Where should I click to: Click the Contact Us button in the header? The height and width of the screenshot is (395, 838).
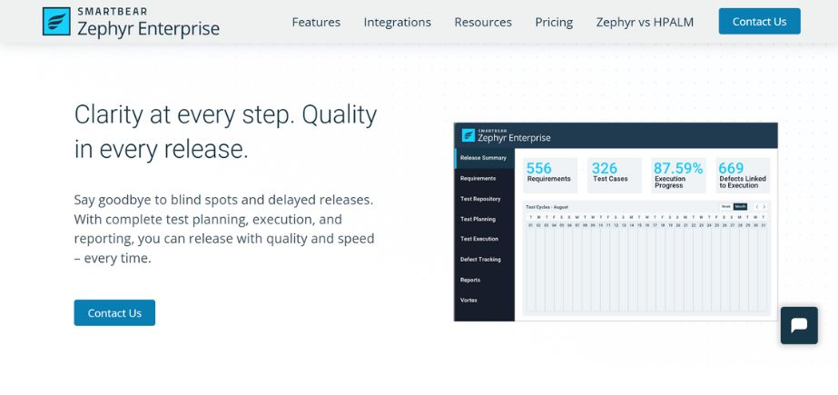[759, 22]
